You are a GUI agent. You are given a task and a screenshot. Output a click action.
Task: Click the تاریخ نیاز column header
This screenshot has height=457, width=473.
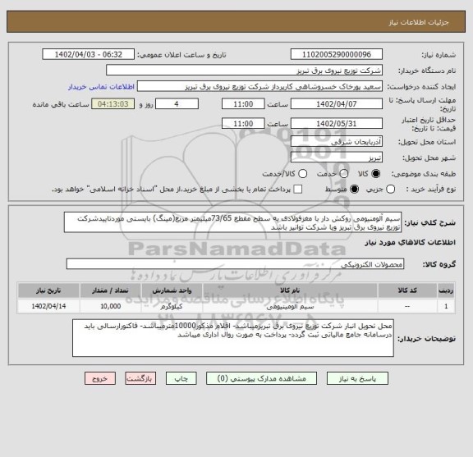(x=48, y=290)
